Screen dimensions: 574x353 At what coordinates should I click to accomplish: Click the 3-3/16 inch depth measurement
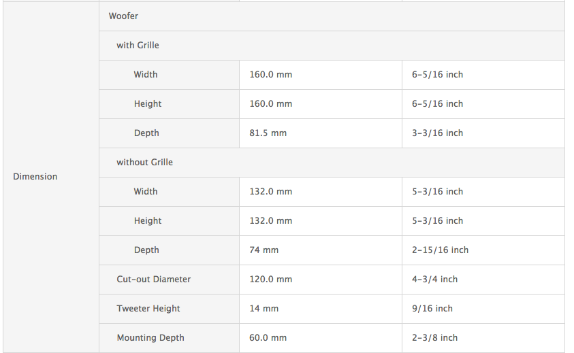coord(437,133)
